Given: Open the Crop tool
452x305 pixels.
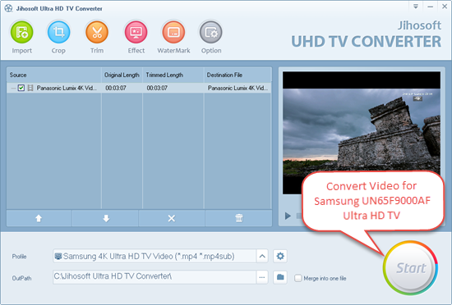Looking at the screenshot, I should (58, 32).
